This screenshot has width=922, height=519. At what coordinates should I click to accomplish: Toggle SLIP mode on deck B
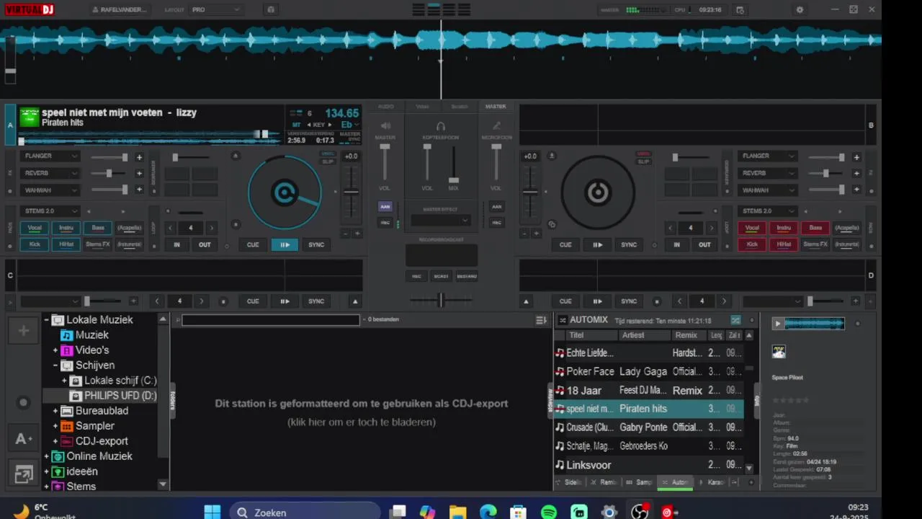[643, 161]
